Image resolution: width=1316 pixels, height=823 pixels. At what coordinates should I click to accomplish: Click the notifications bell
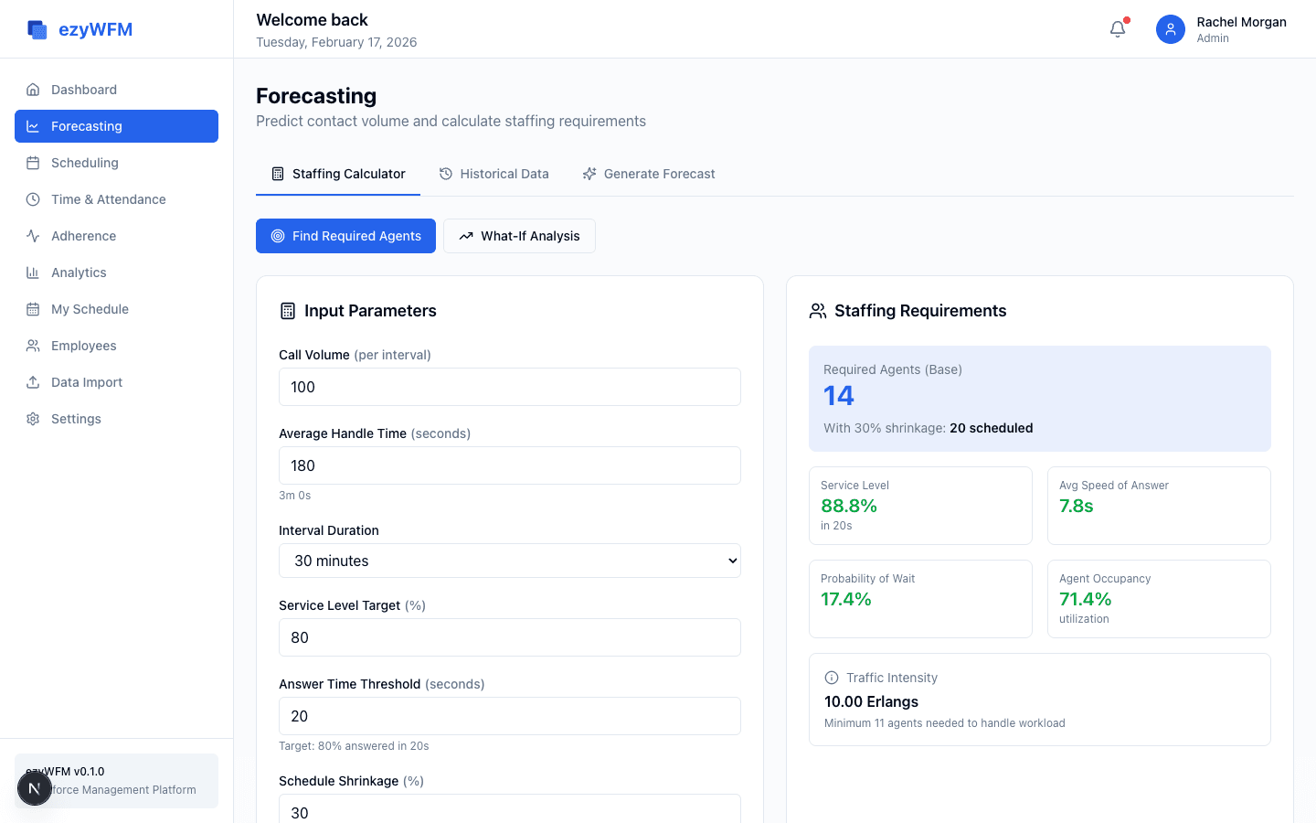click(1117, 29)
